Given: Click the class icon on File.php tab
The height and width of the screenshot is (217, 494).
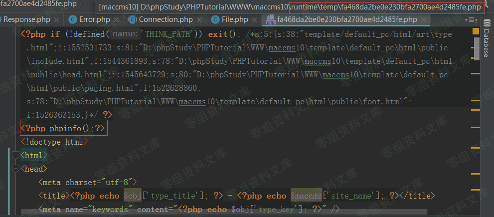Looking at the screenshot, I should pos(215,20).
